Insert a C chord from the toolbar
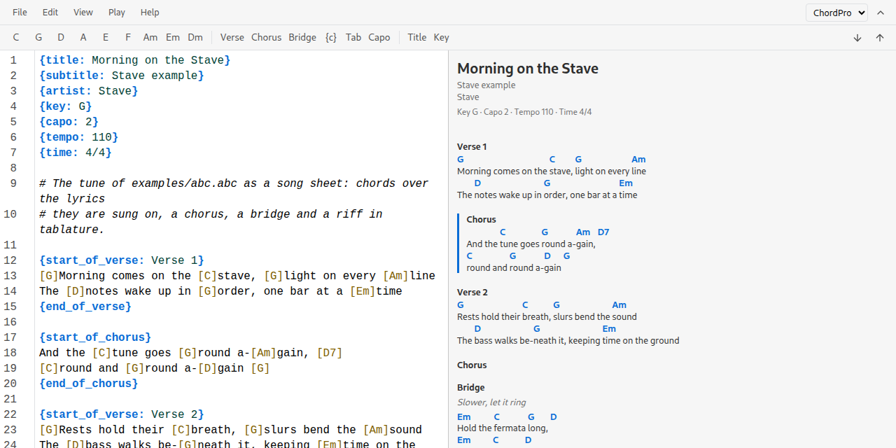The image size is (896, 448). point(16,38)
